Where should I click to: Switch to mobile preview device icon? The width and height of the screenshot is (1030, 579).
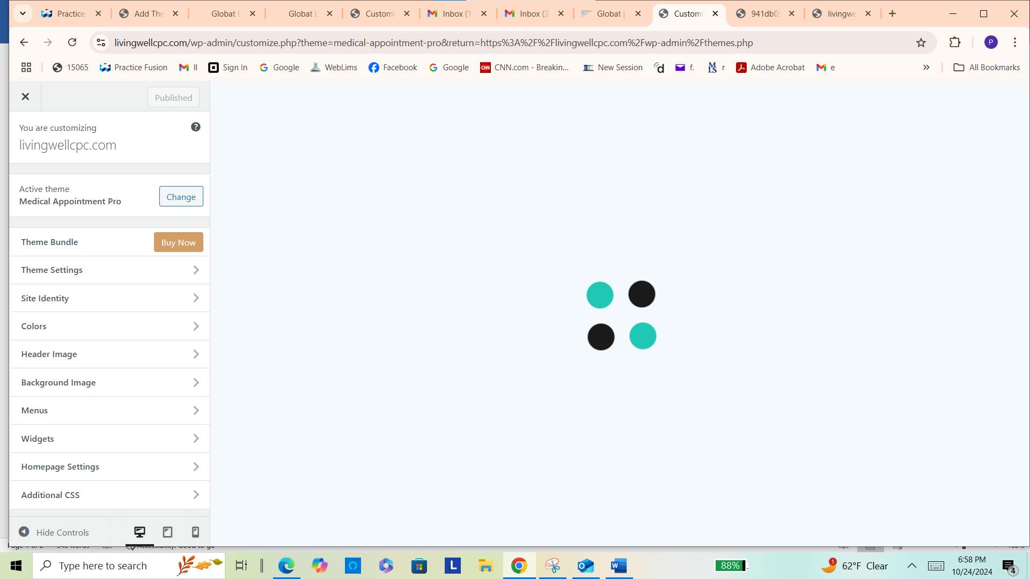(x=195, y=532)
